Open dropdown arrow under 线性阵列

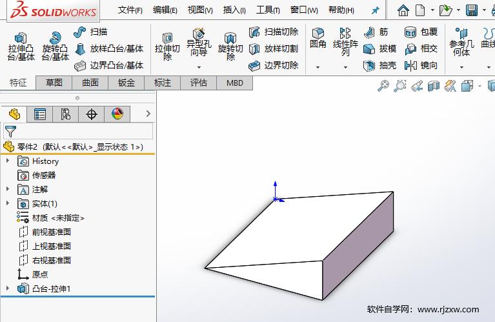coord(345,67)
